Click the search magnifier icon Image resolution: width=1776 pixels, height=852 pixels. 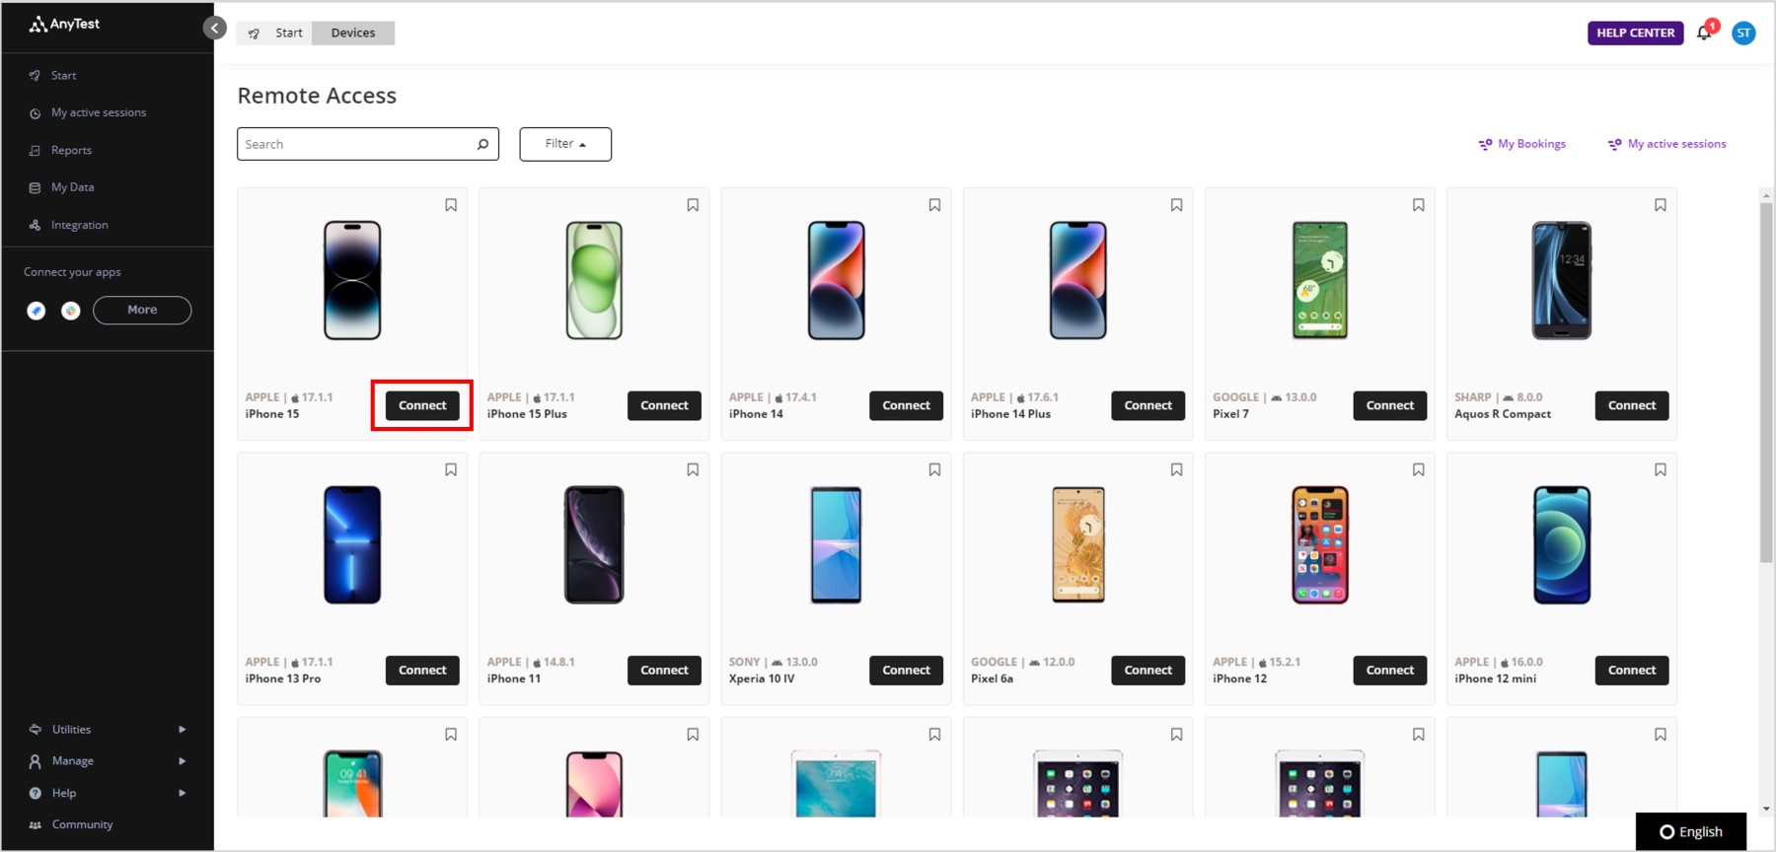tap(482, 144)
